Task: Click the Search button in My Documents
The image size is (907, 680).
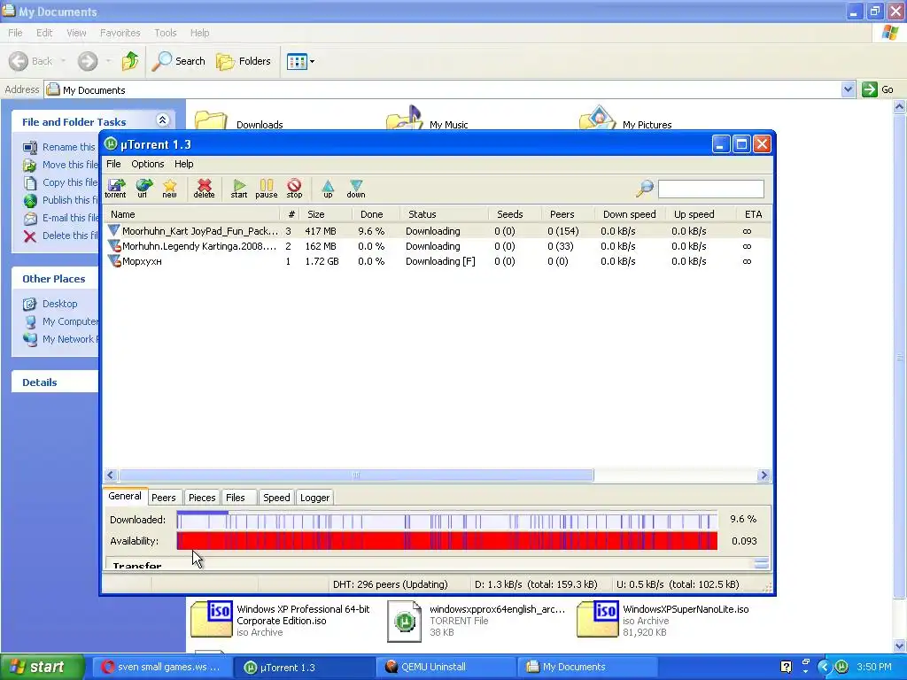Action: (x=178, y=61)
